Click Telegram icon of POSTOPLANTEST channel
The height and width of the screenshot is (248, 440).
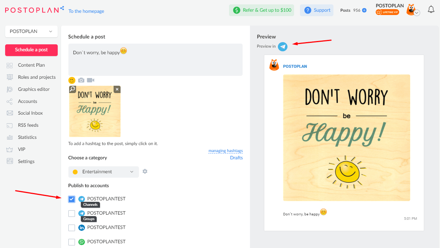click(x=82, y=199)
